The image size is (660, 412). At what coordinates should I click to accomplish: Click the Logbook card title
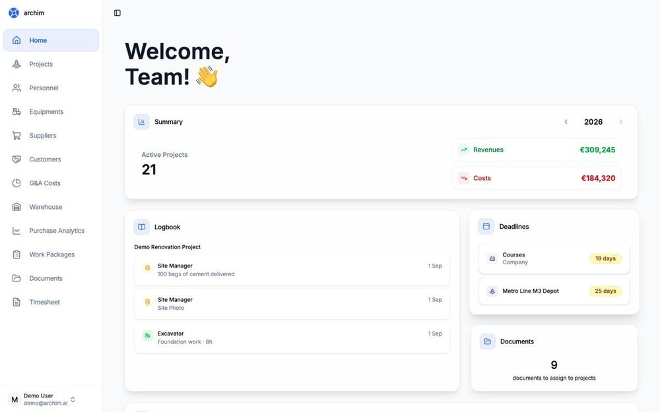(167, 227)
